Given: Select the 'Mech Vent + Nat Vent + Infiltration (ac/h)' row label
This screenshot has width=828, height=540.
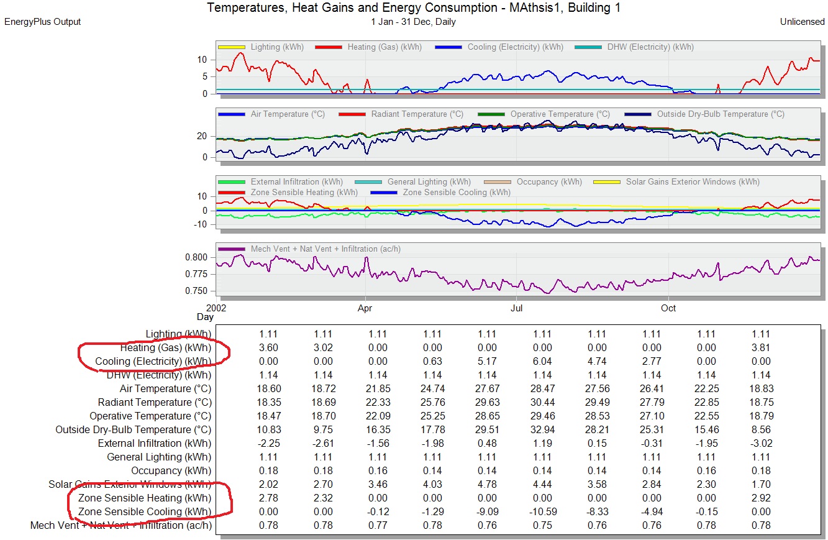Looking at the screenshot, I should [121, 526].
